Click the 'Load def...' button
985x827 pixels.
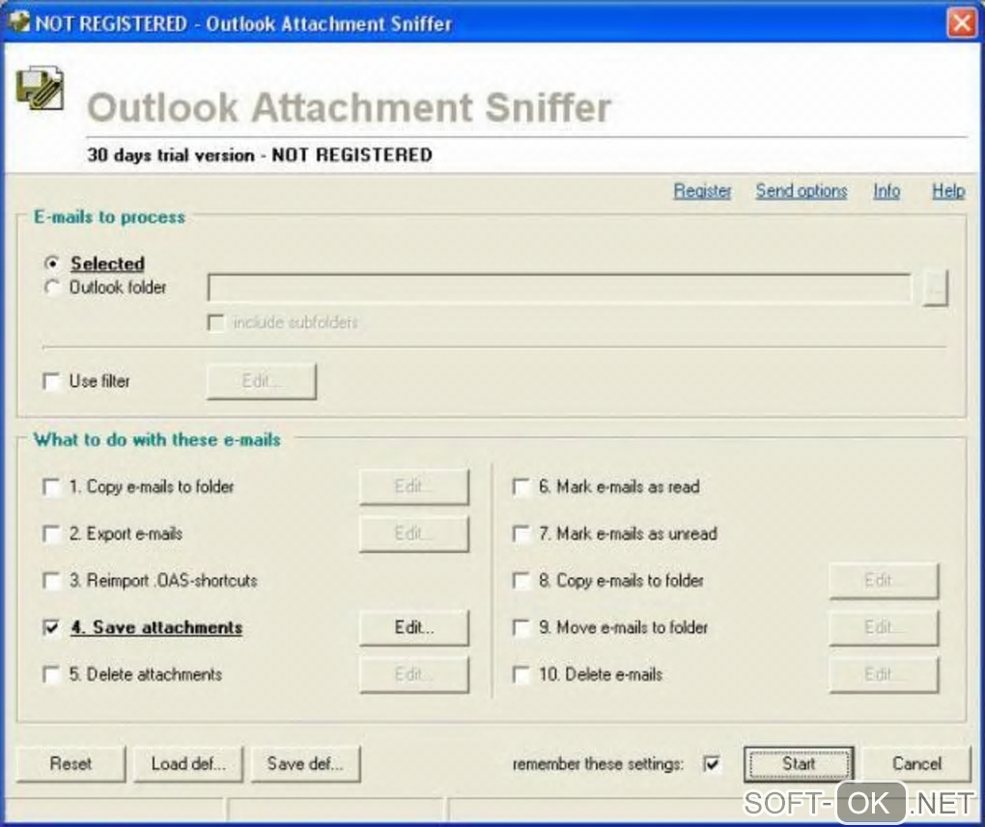pos(188,763)
